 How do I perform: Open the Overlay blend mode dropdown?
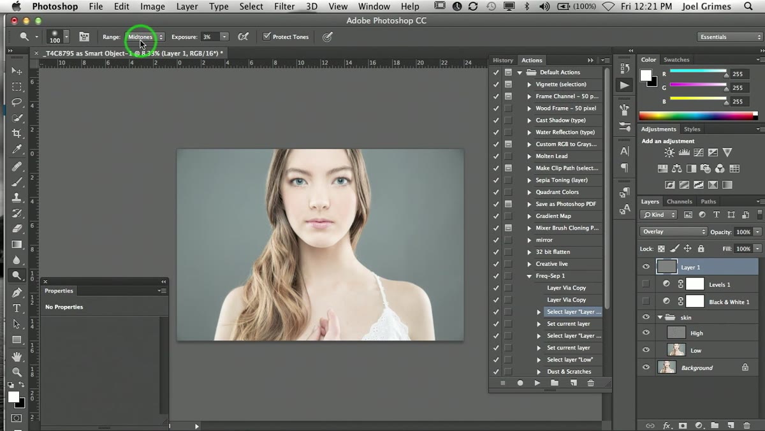click(x=673, y=231)
